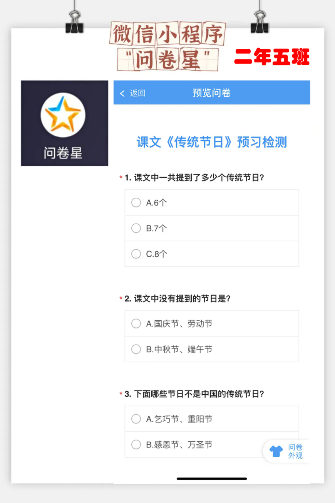
Task: Choose option A.国庆节、劳动节
Action: coord(136,323)
